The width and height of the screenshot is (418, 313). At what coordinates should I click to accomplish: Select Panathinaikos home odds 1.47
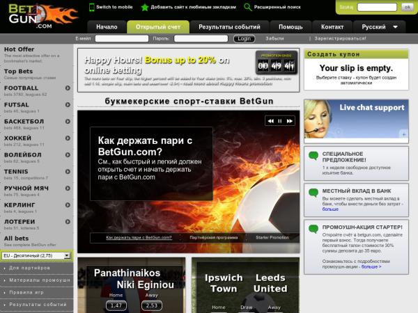click(x=116, y=305)
